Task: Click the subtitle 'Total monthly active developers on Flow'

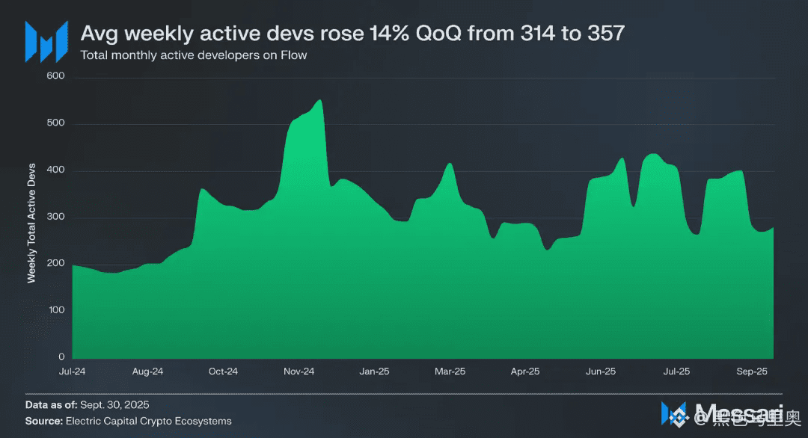Action: click(194, 55)
